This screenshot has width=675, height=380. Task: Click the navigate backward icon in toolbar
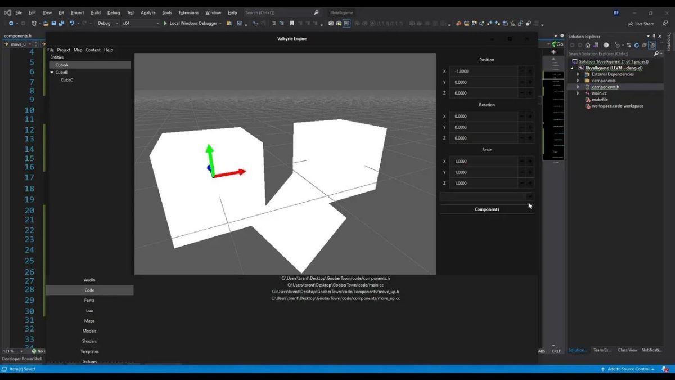pyautogui.click(x=11, y=23)
